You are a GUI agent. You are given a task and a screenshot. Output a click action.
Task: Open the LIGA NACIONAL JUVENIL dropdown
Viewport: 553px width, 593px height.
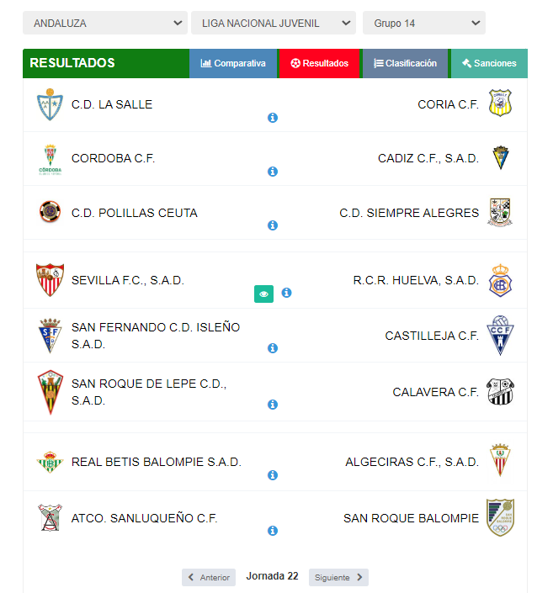274,23
